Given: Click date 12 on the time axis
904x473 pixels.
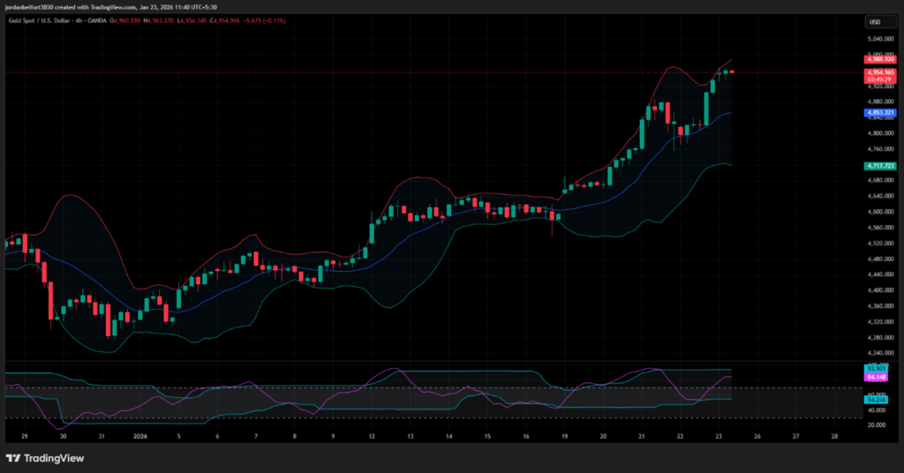Looking at the screenshot, I should (372, 436).
